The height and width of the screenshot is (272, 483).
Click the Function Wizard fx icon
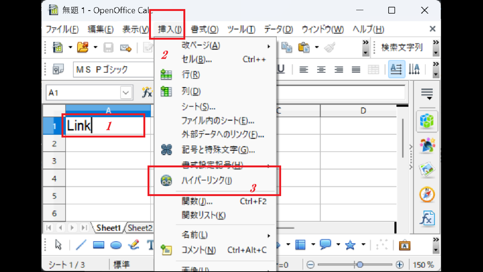147,92
